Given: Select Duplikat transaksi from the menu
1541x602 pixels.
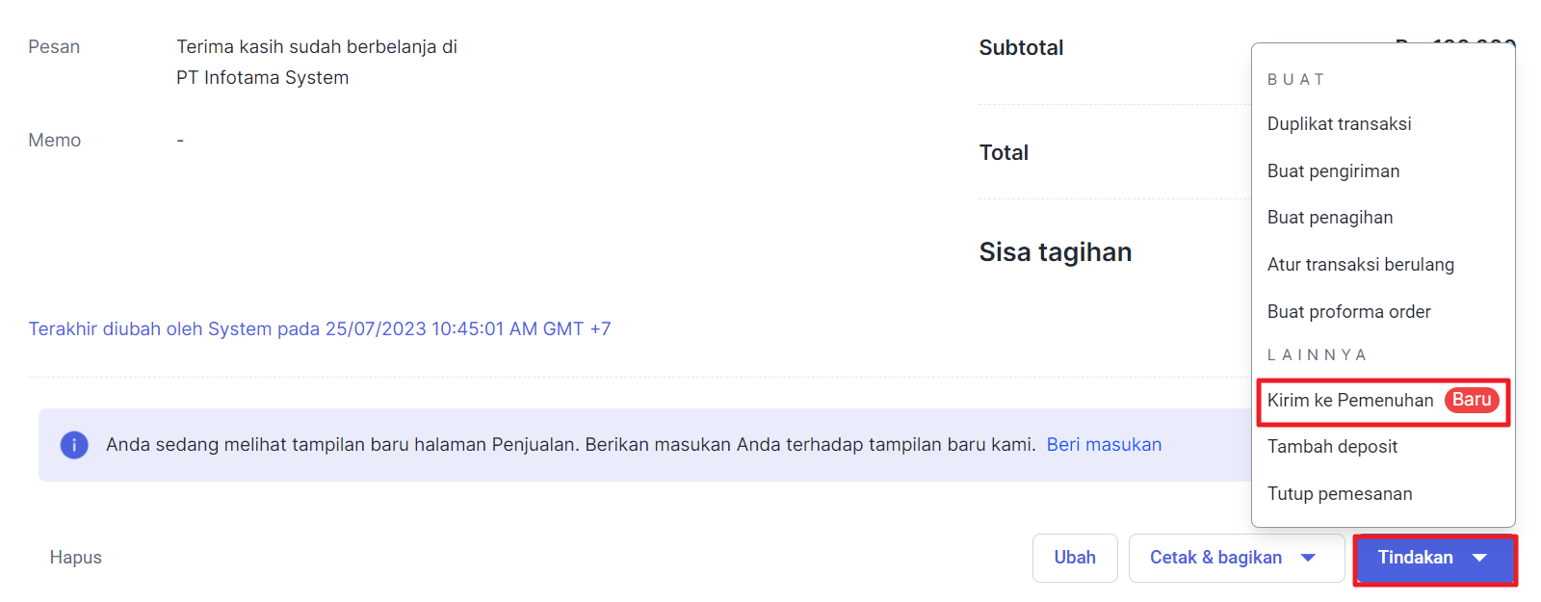Looking at the screenshot, I should click(1339, 123).
